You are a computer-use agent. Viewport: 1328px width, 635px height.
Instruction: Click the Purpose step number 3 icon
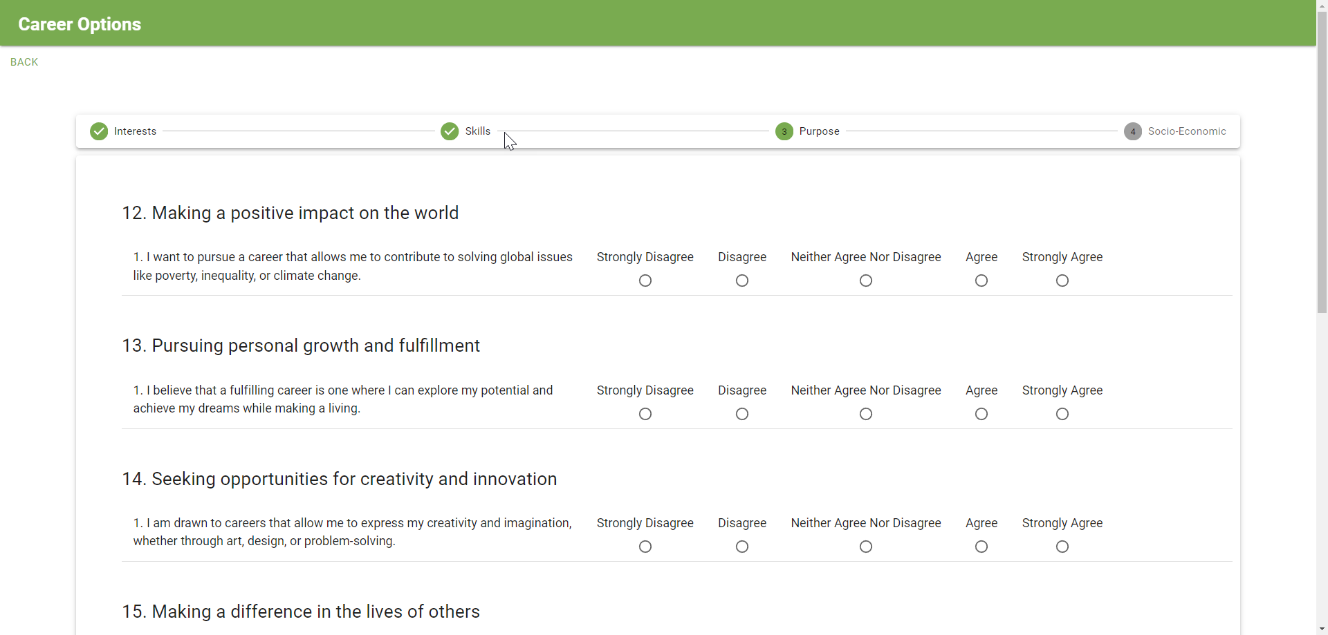point(784,131)
